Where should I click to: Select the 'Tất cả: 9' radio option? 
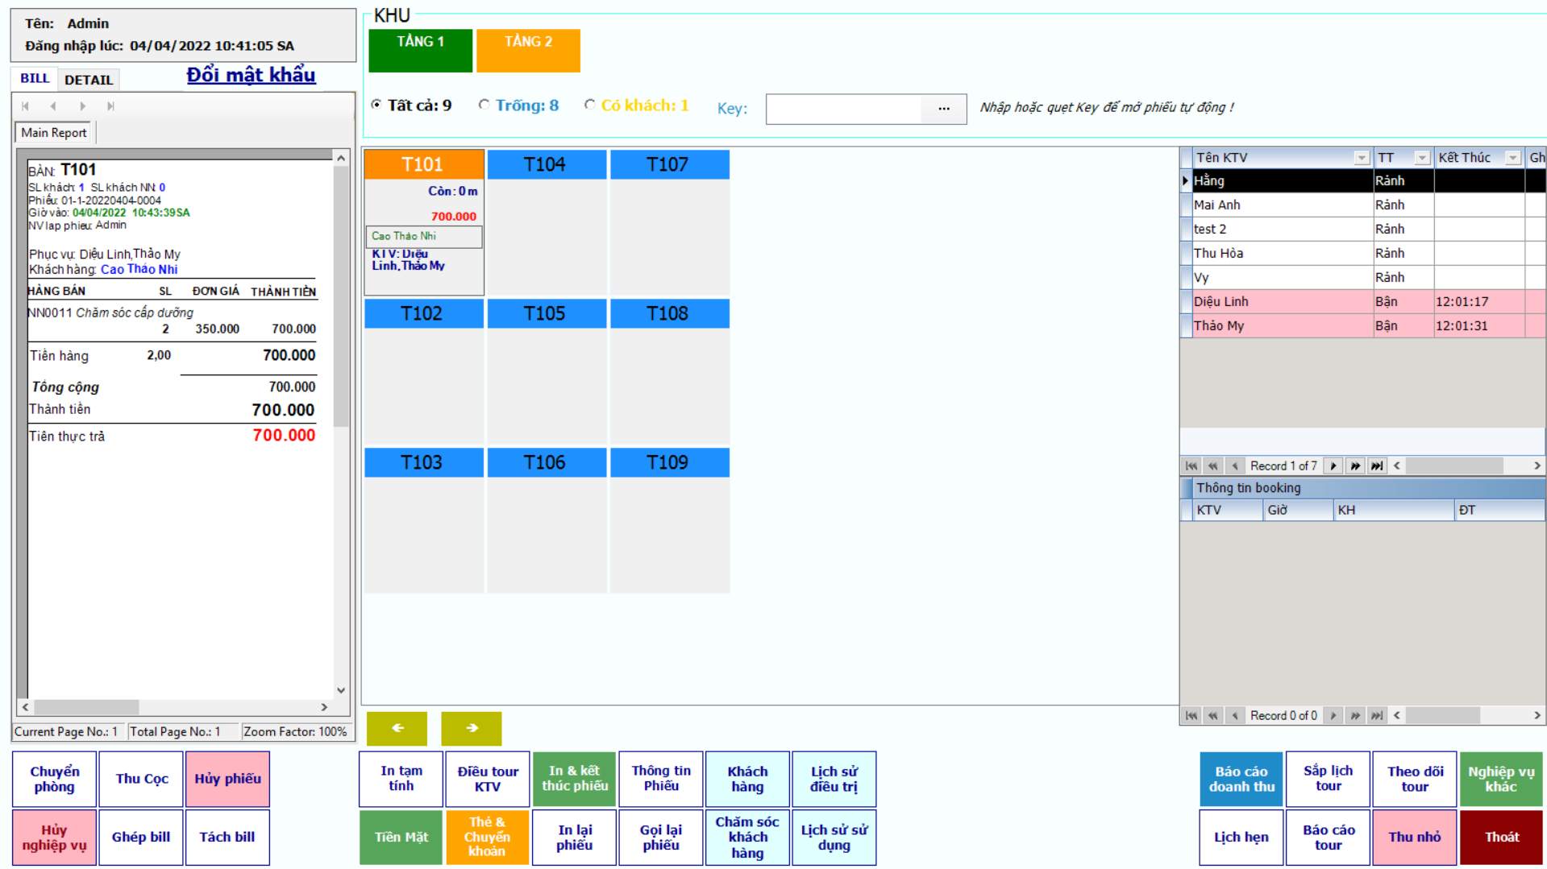pos(376,105)
